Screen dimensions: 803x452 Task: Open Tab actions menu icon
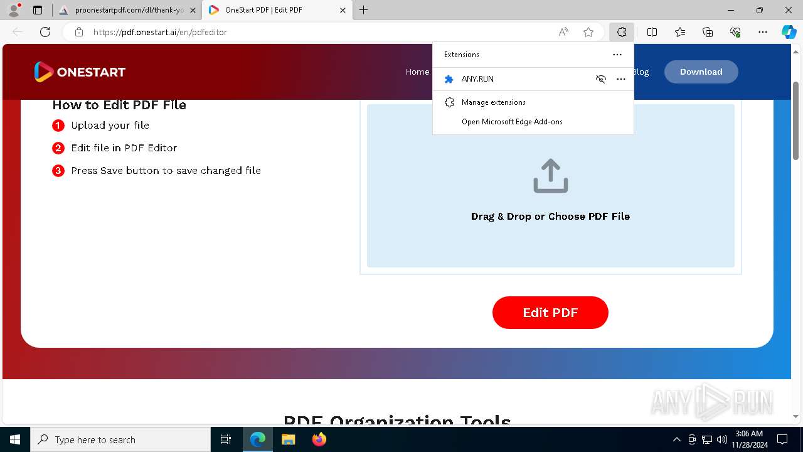(38, 10)
